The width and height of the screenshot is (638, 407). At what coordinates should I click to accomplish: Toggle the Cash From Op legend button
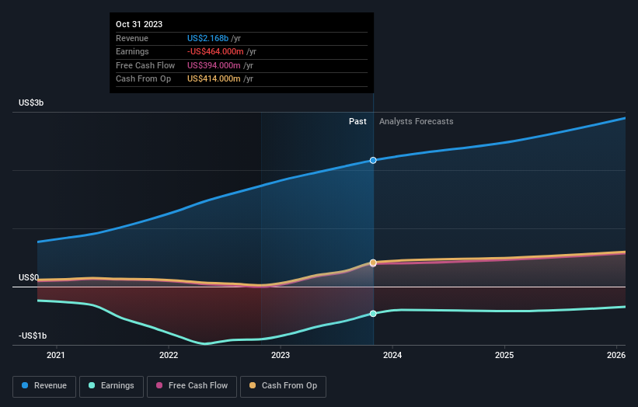(283, 386)
